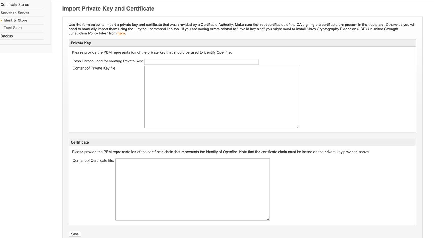Image resolution: width=434 pixels, height=238 pixels.
Task: Click the 'Content of Certificate file' label
Action: click(93, 161)
